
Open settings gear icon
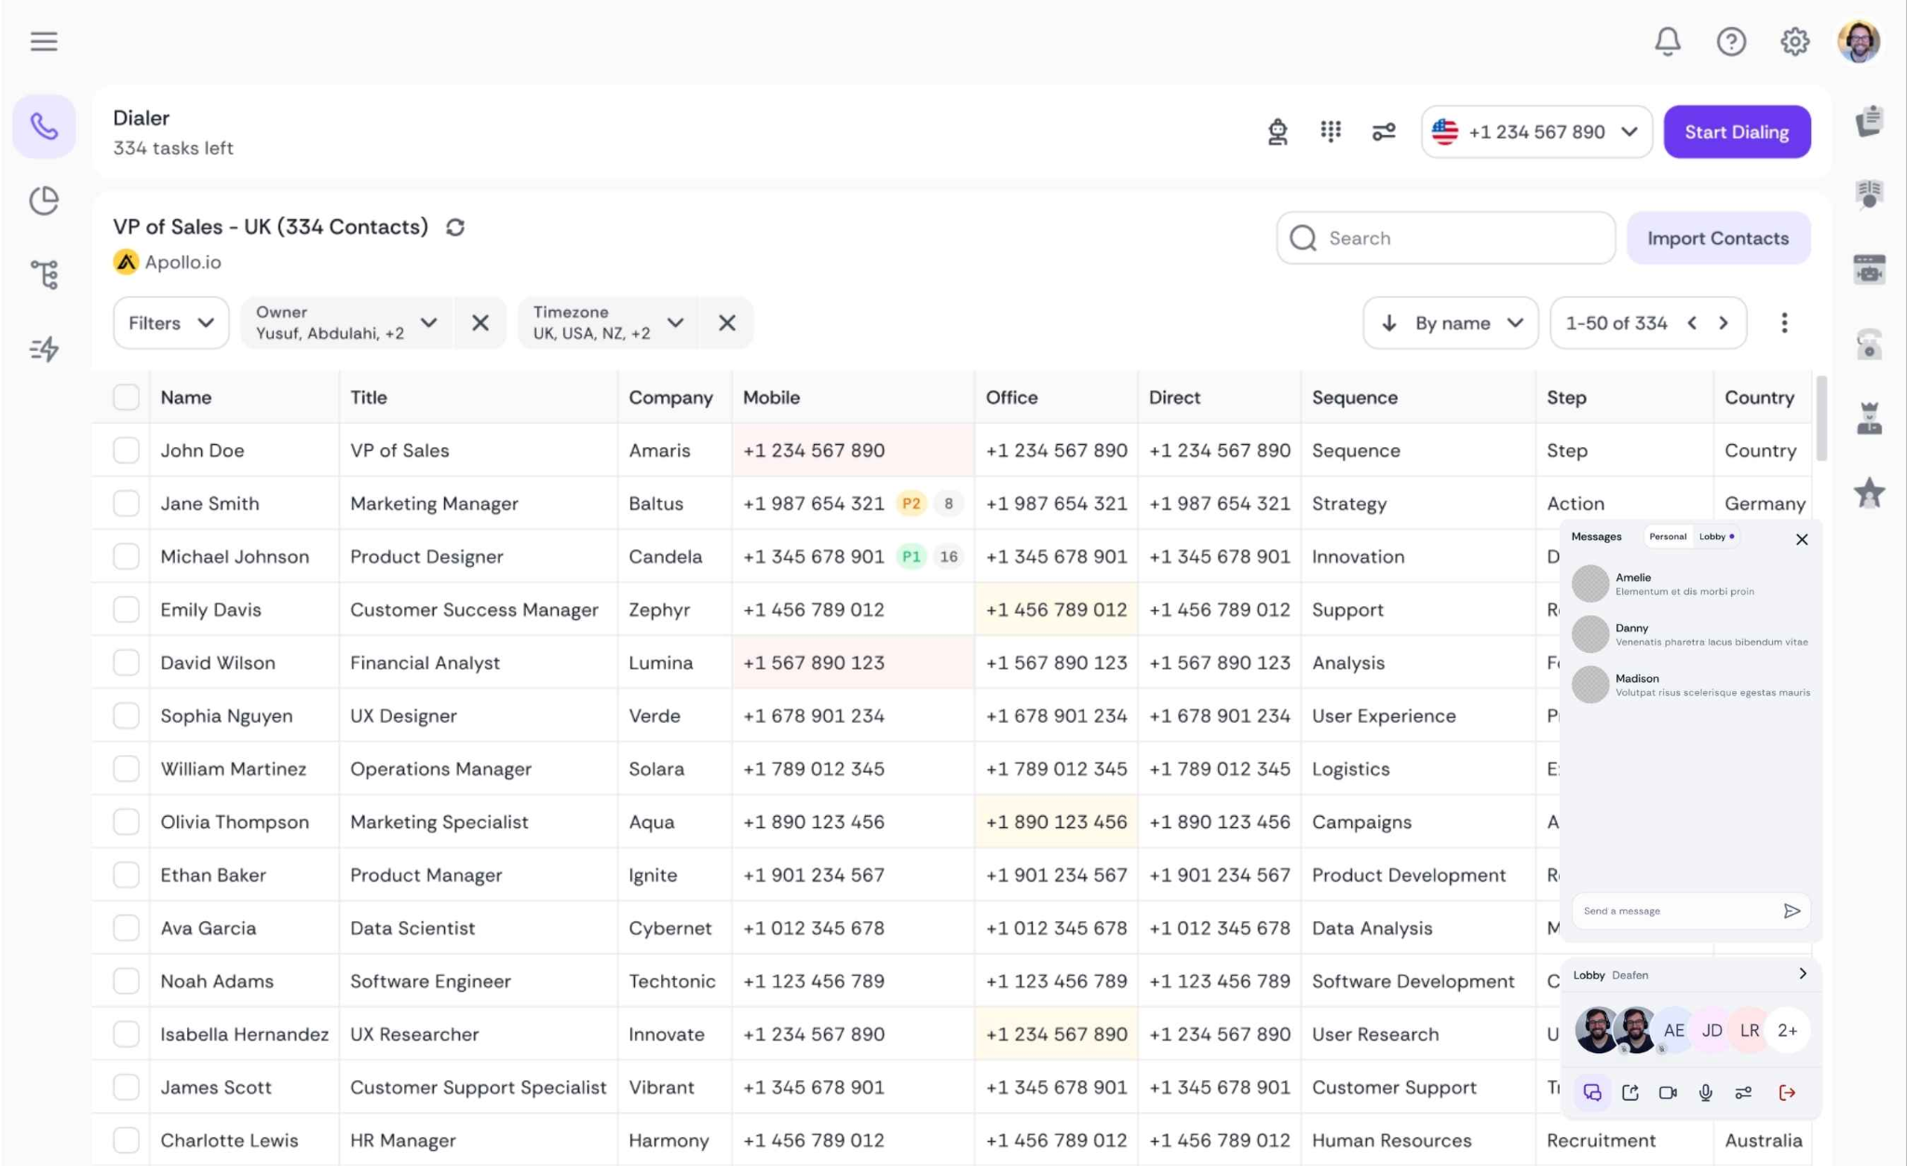click(1794, 41)
